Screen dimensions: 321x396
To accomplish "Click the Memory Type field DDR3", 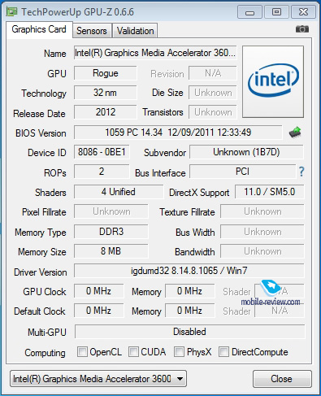I will coord(111,232).
